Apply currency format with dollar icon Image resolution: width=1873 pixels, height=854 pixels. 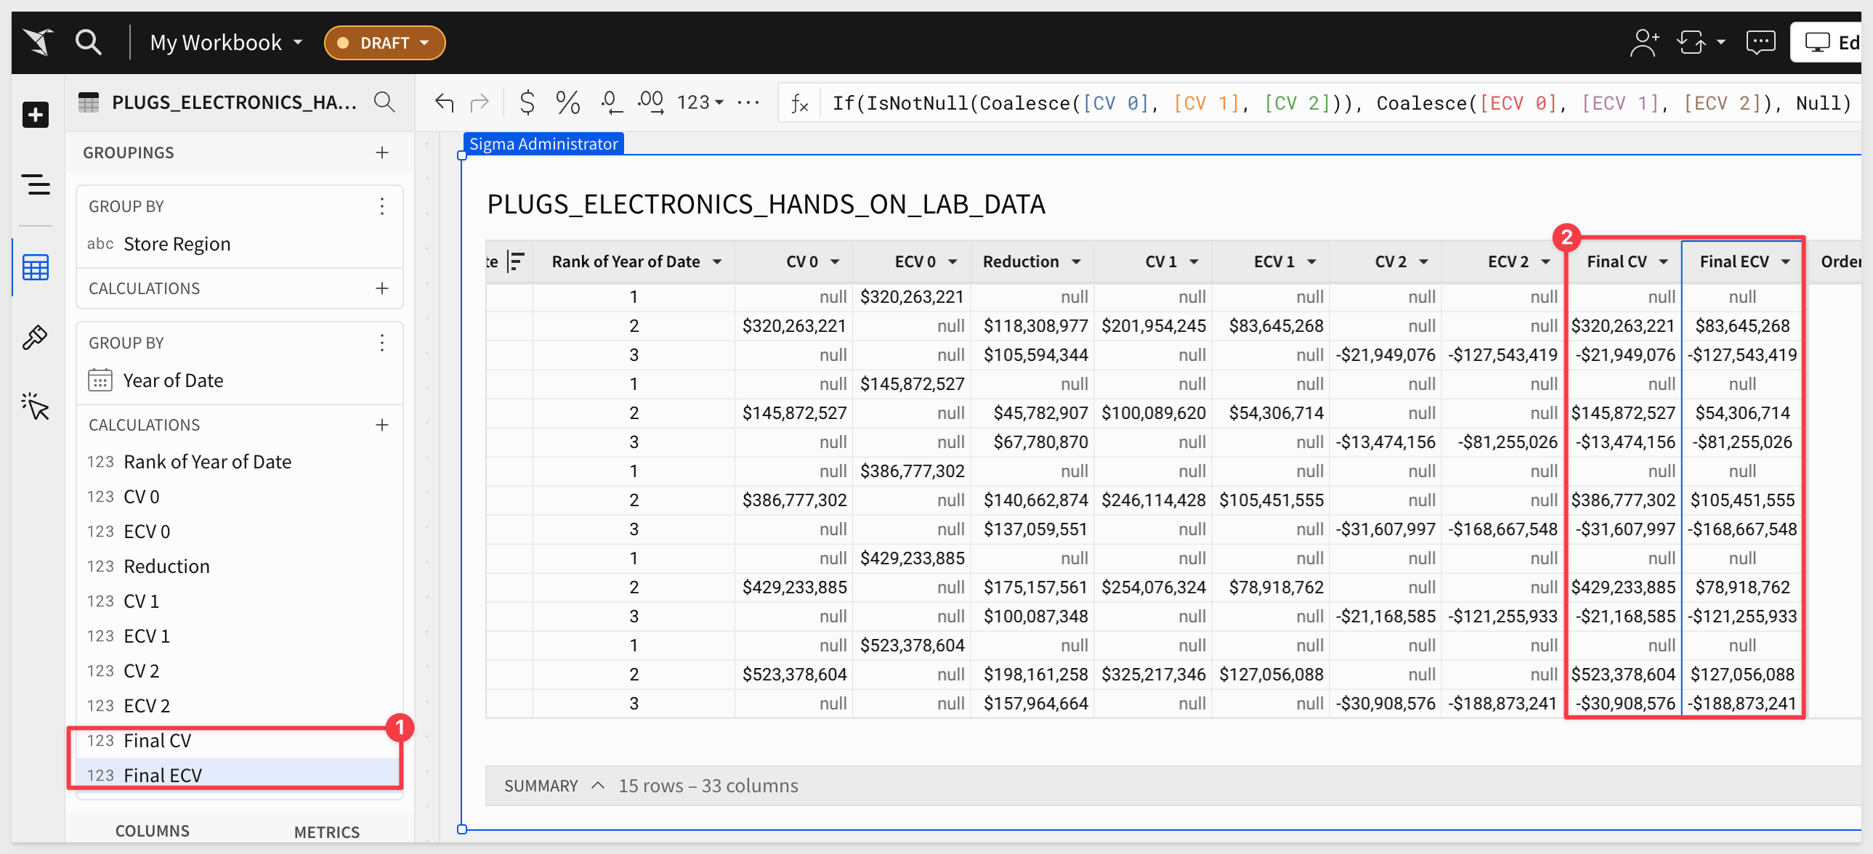coord(527,102)
